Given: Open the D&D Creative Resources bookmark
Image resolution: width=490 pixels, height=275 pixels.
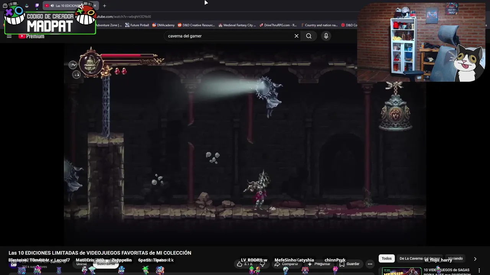Looking at the screenshot, I should (196, 25).
